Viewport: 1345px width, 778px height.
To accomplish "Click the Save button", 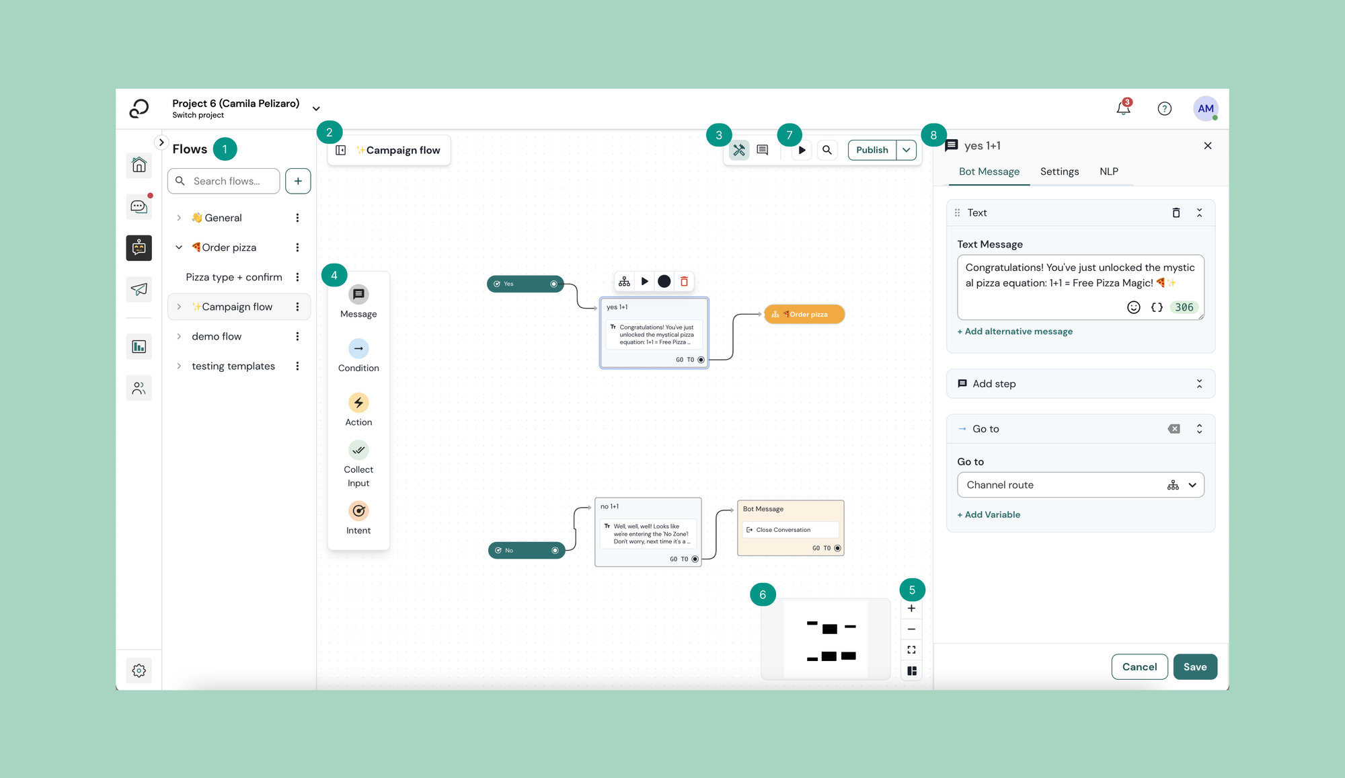I will click(1194, 667).
